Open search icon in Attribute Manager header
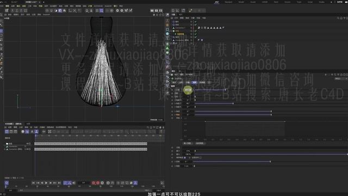348x196 pixels. click(x=335, y=75)
